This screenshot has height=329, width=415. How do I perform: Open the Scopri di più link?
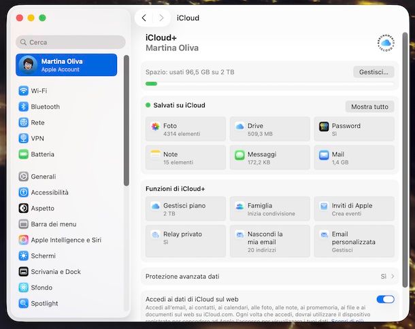tap(347, 320)
